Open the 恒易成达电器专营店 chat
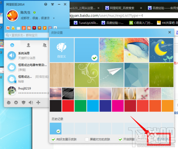 point(27,67)
